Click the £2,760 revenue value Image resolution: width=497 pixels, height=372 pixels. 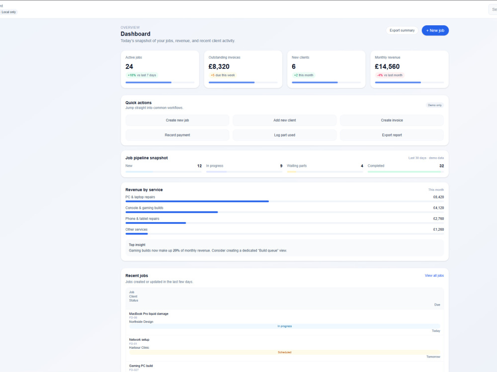[x=438, y=219]
